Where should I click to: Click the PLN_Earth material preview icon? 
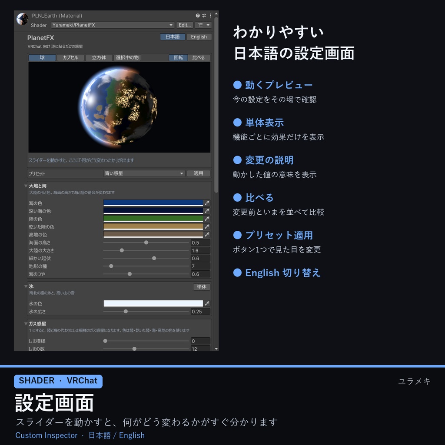[x=22, y=19]
